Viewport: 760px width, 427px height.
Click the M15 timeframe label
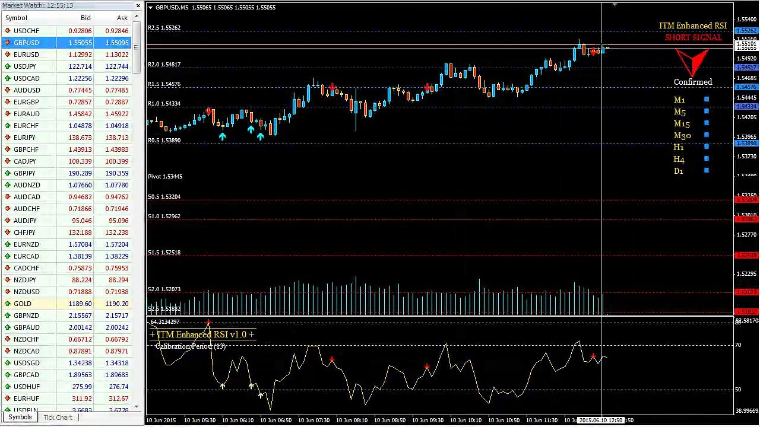[682, 124]
